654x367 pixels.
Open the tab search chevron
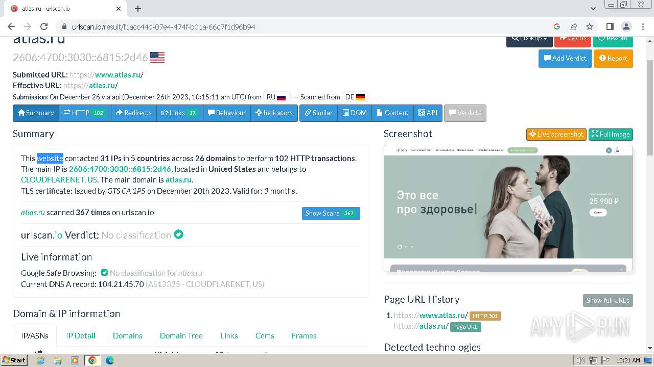coord(593,9)
